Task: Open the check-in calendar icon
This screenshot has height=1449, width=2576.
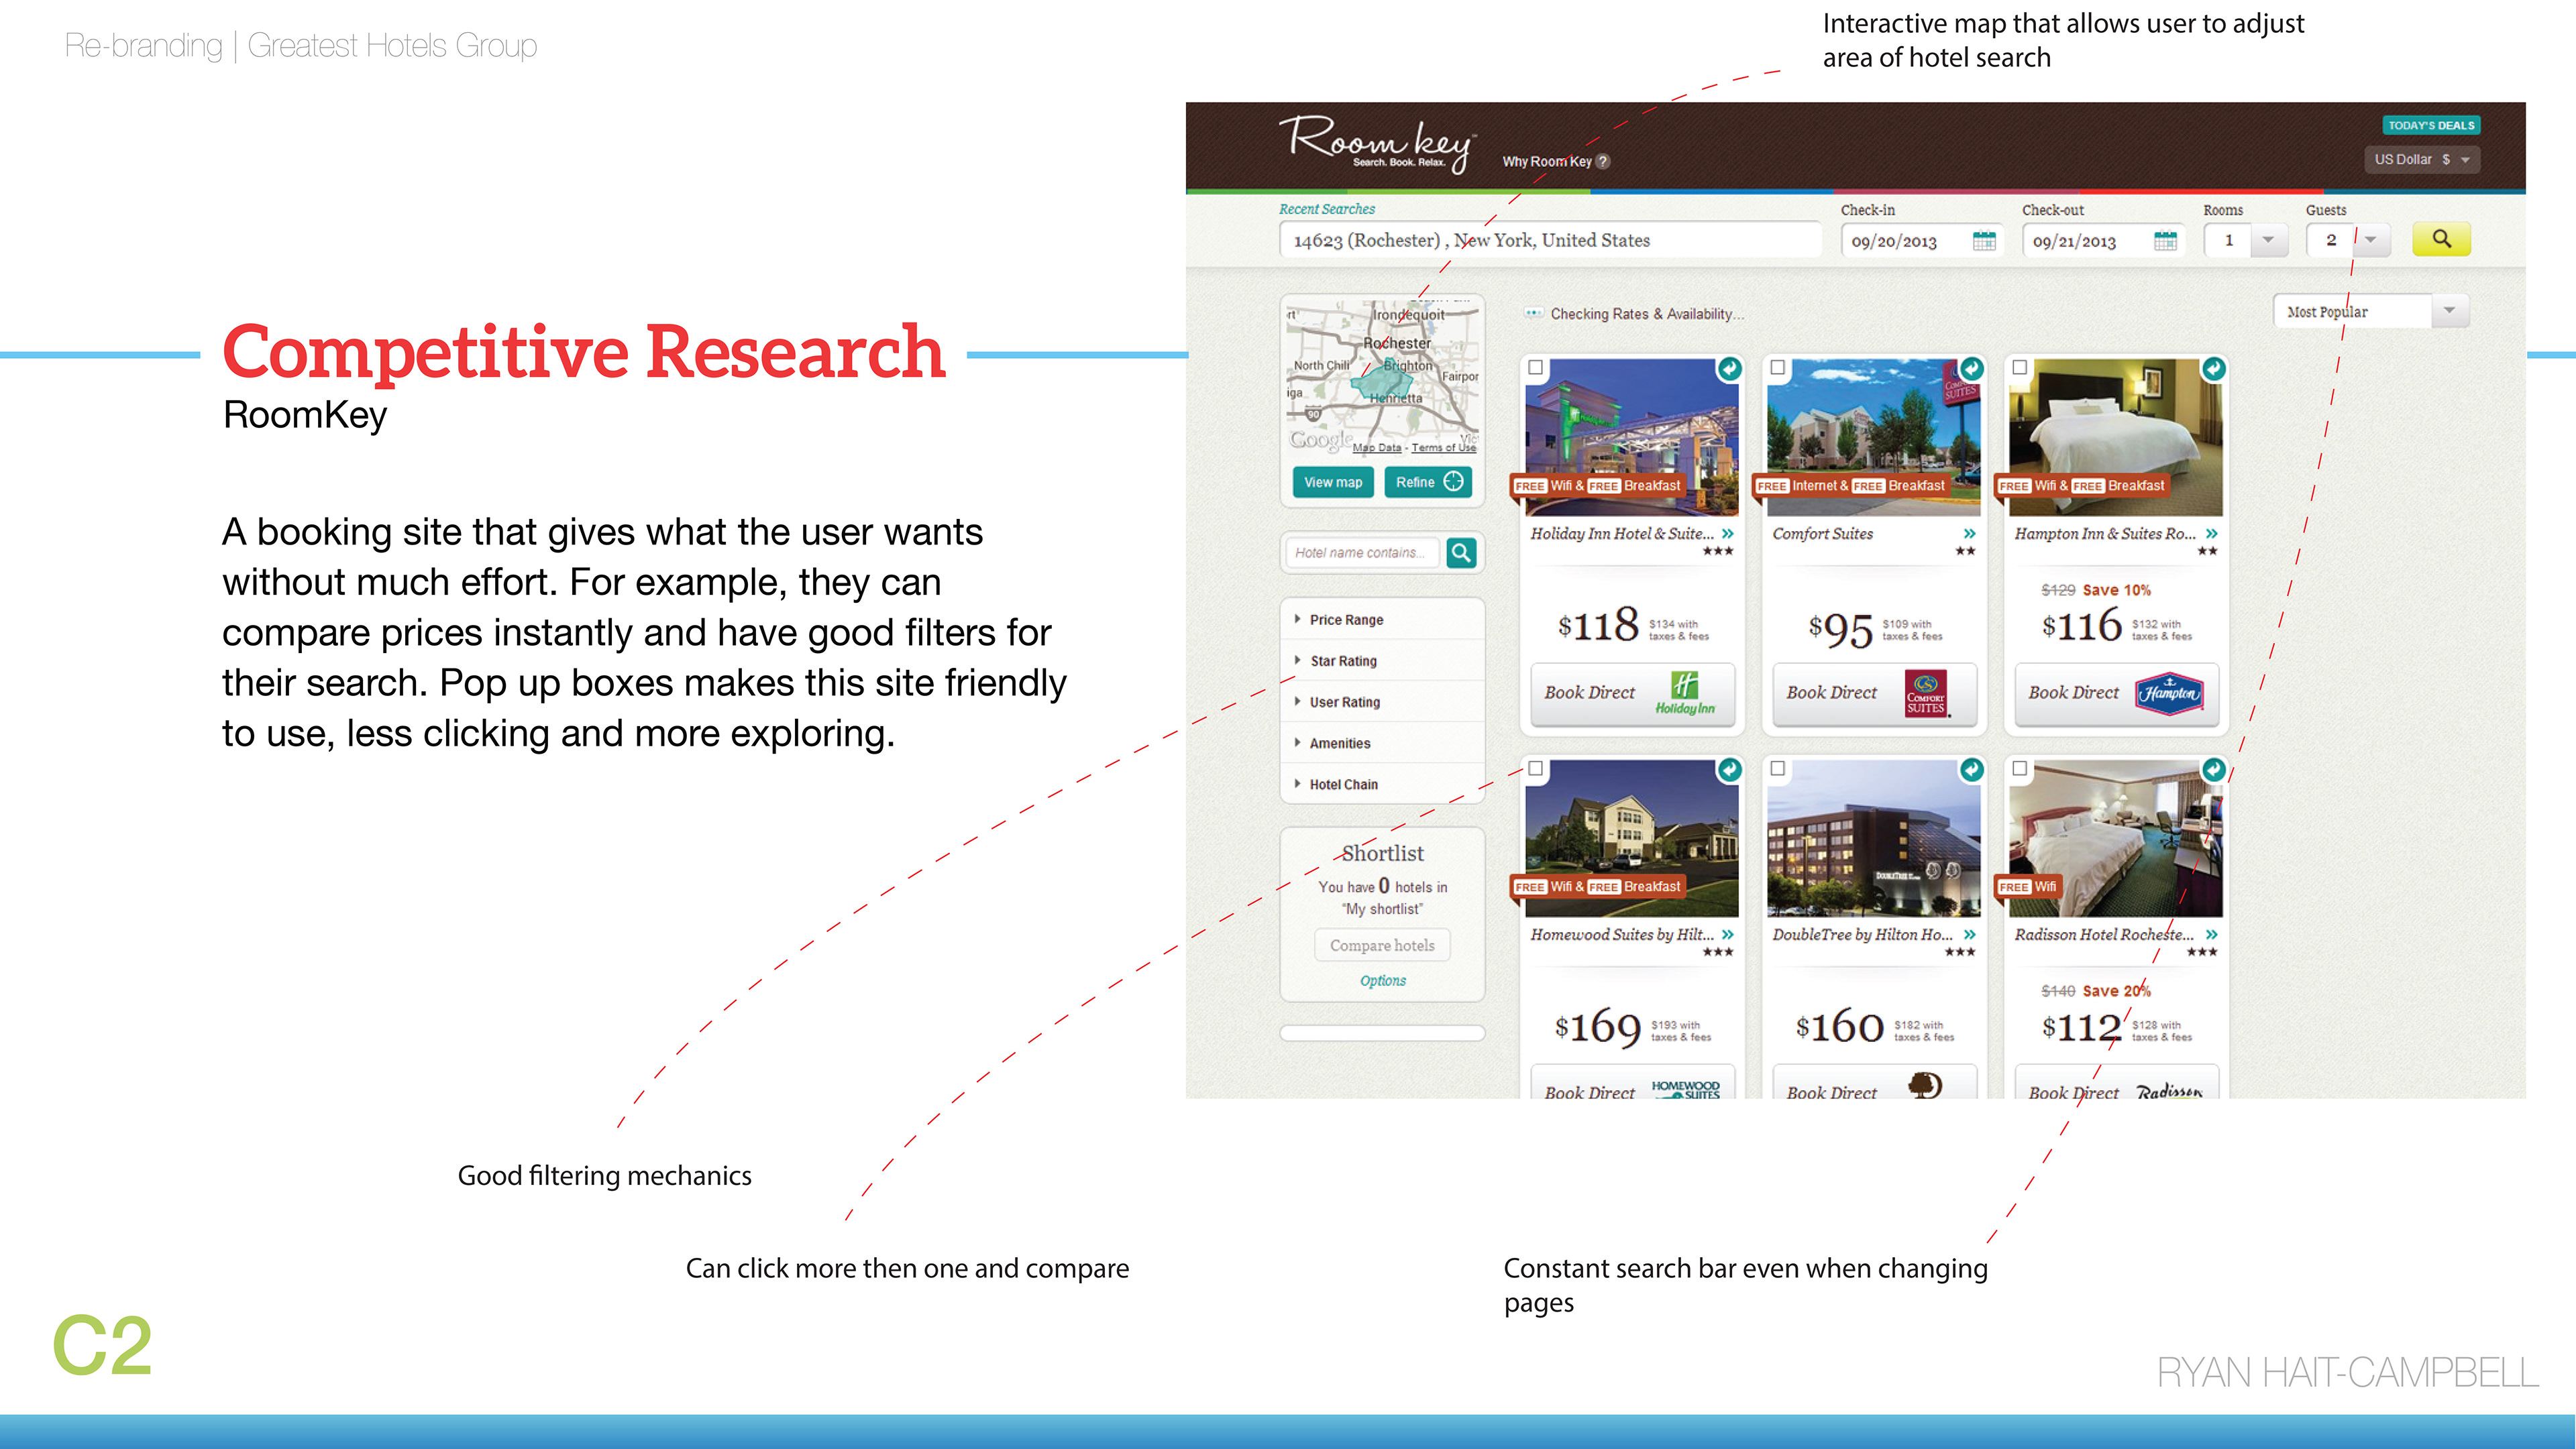Action: [x=1984, y=241]
